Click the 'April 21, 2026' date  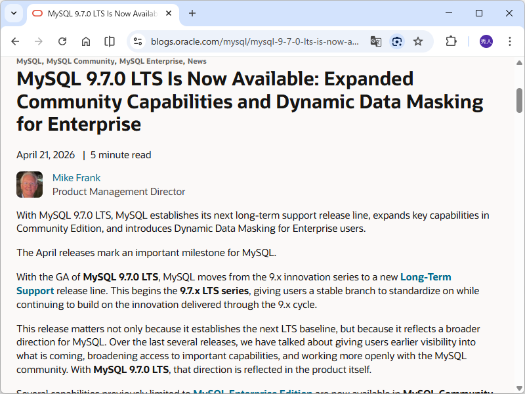tap(45, 155)
